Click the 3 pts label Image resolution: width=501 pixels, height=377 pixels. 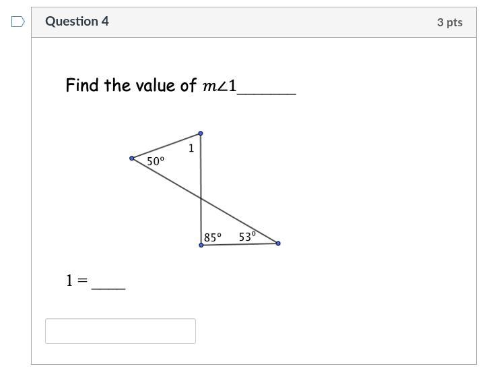[x=450, y=22]
